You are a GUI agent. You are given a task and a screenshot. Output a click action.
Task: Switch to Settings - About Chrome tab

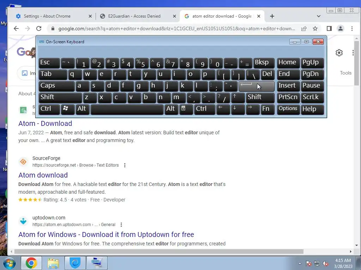(x=47, y=16)
